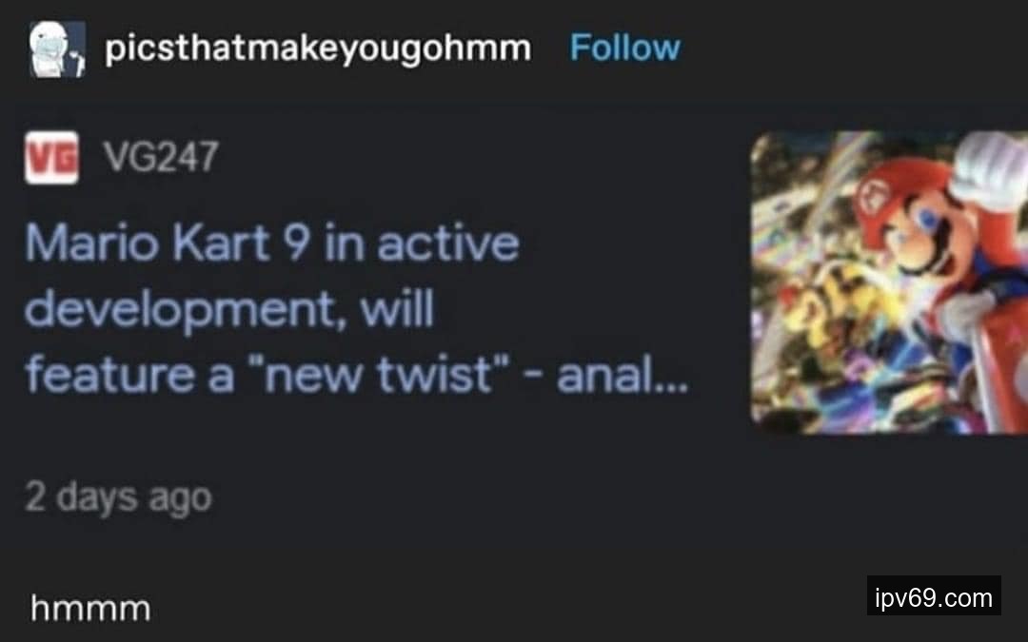Click Mario's raised white glove

click(991, 170)
